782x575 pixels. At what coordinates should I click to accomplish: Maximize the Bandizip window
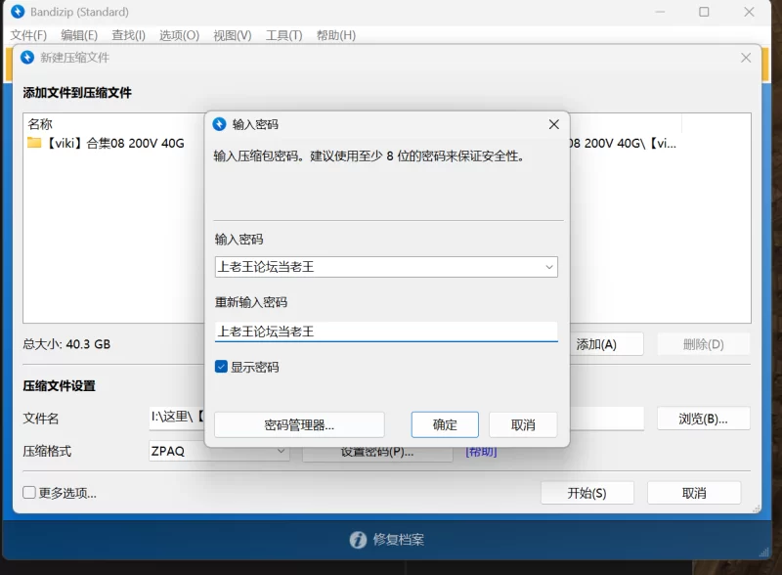704,12
